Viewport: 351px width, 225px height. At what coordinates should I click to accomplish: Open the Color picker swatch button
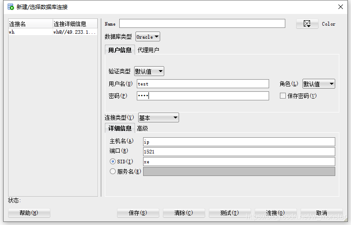click(307, 24)
